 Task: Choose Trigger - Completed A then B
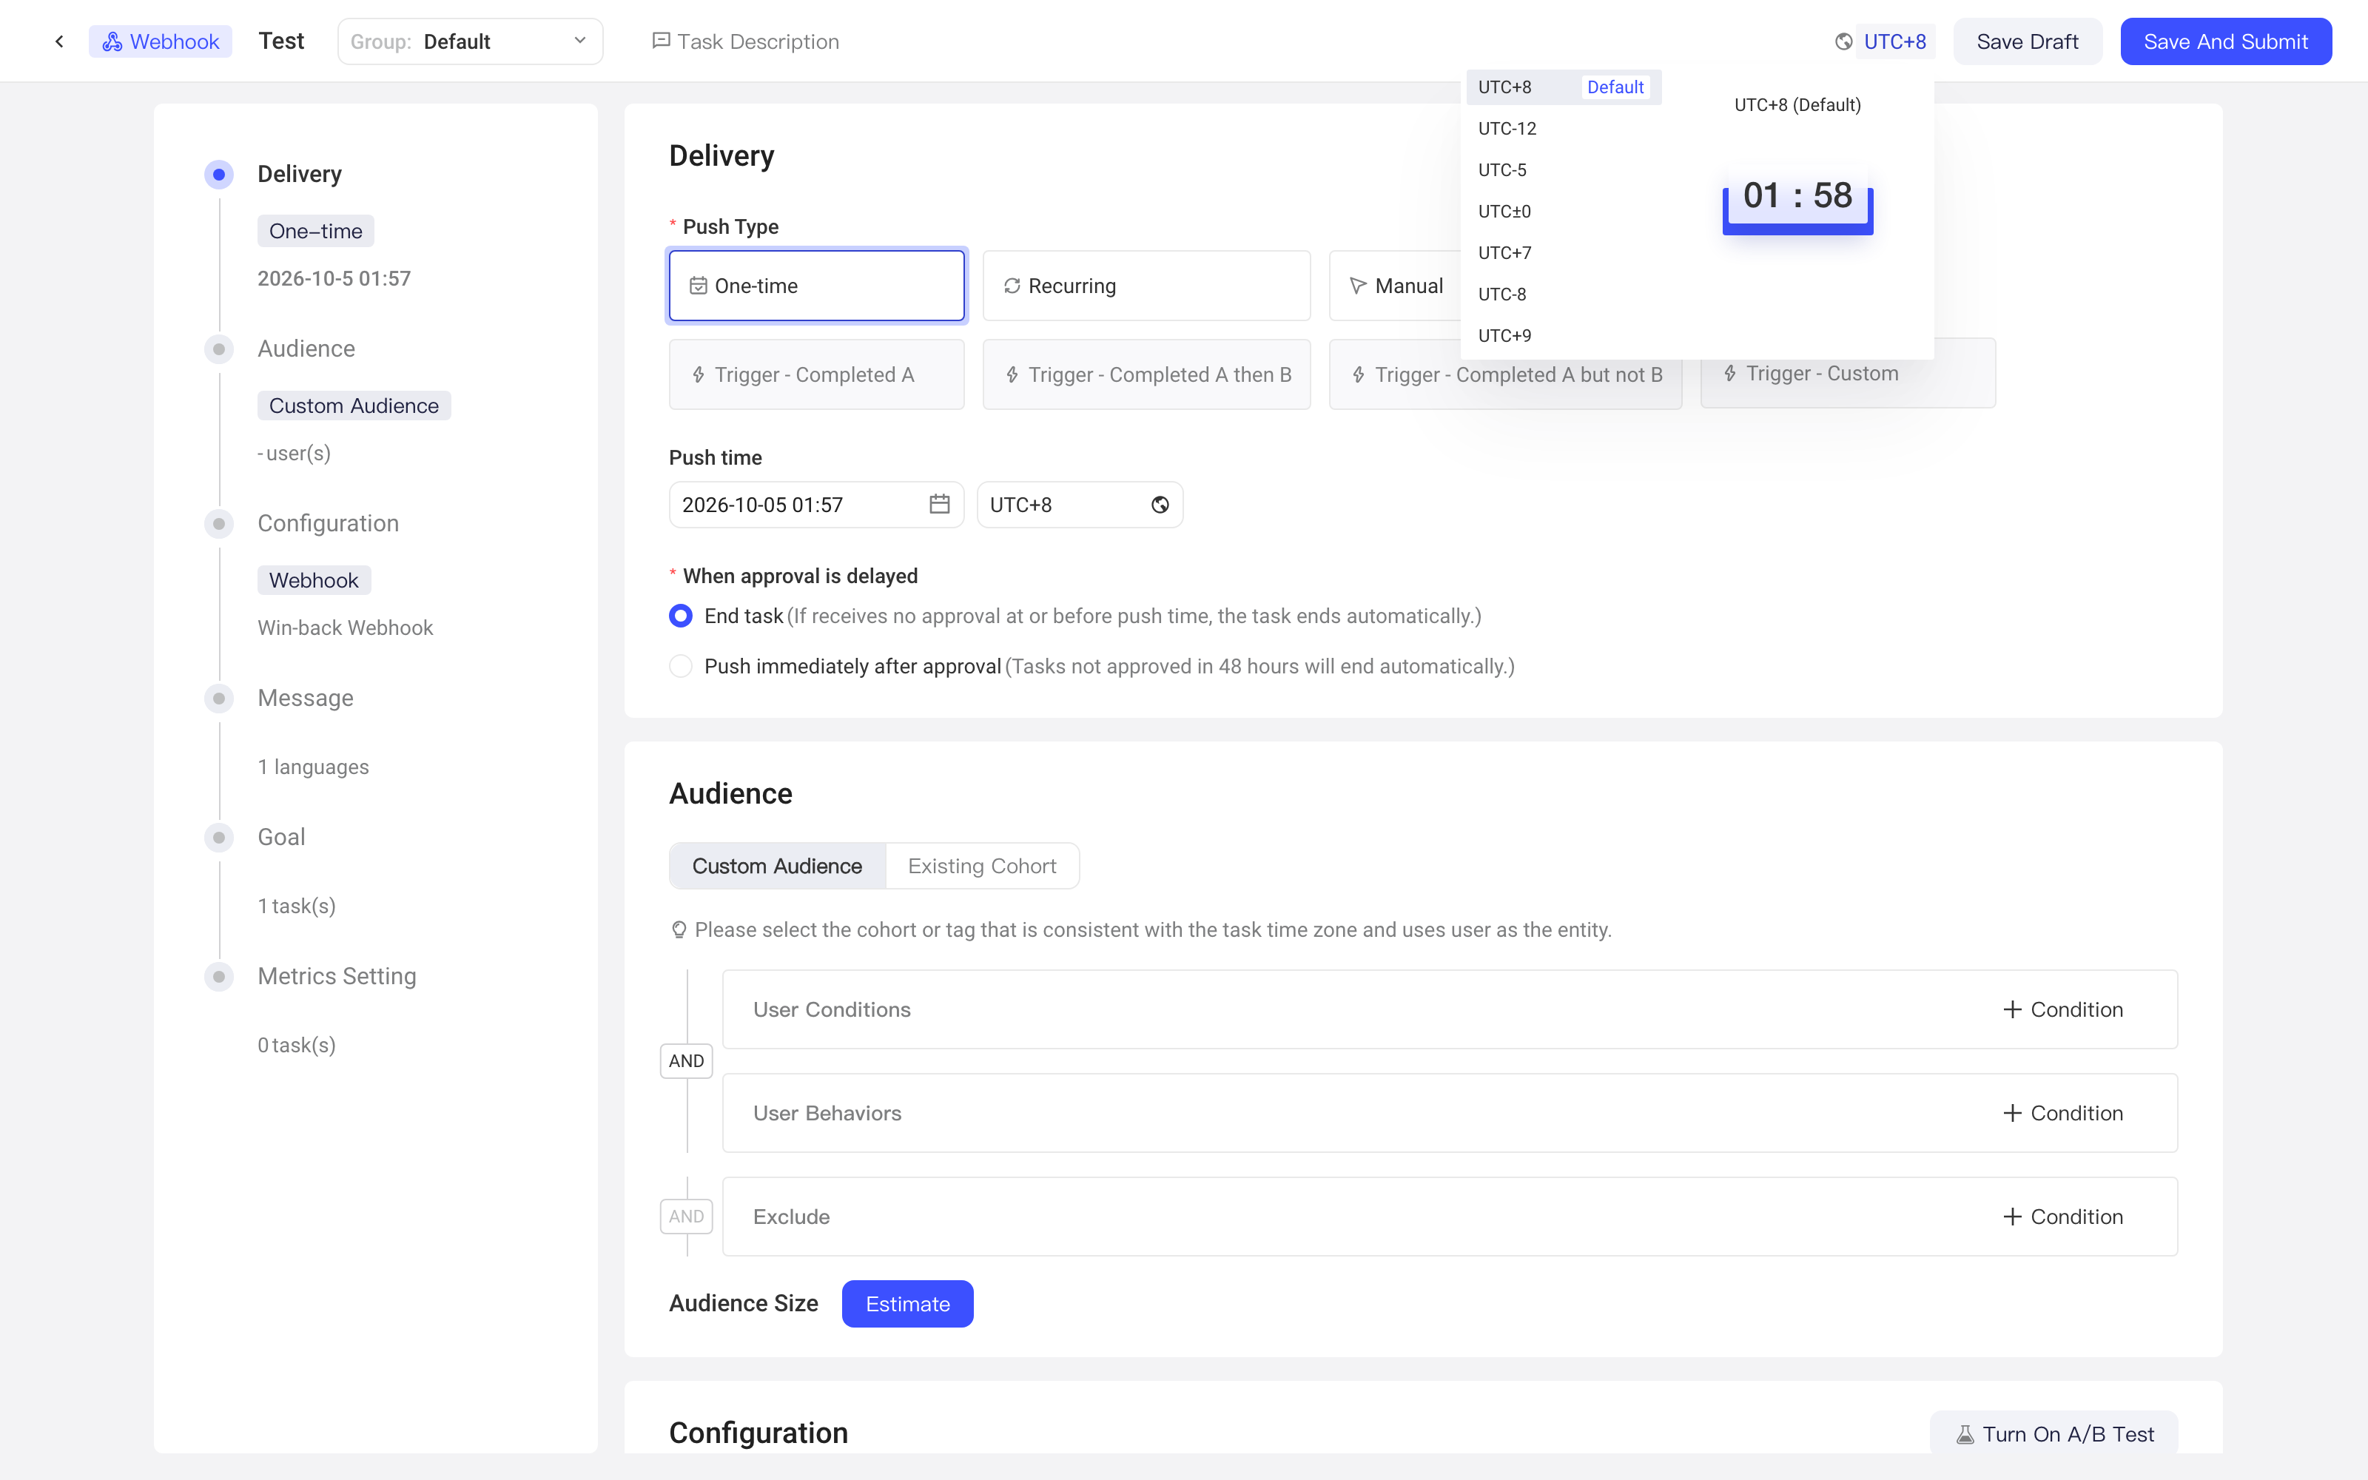point(1146,375)
